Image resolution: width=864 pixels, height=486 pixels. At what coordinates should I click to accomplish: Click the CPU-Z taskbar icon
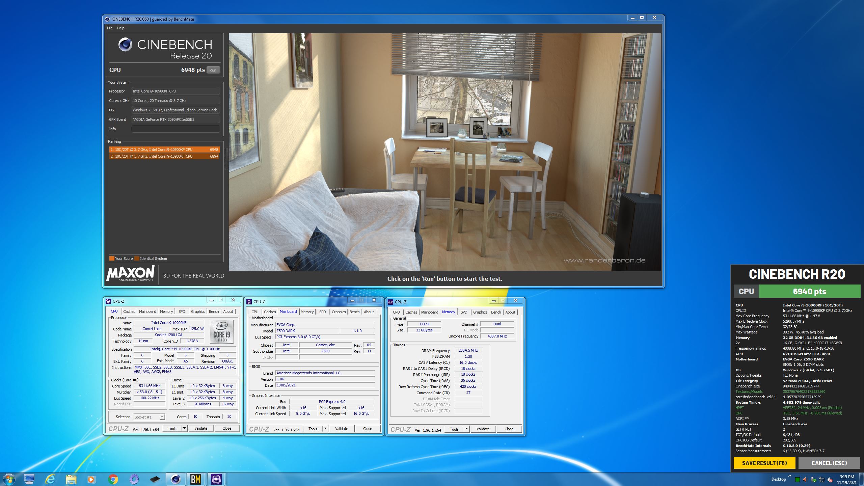coord(216,479)
